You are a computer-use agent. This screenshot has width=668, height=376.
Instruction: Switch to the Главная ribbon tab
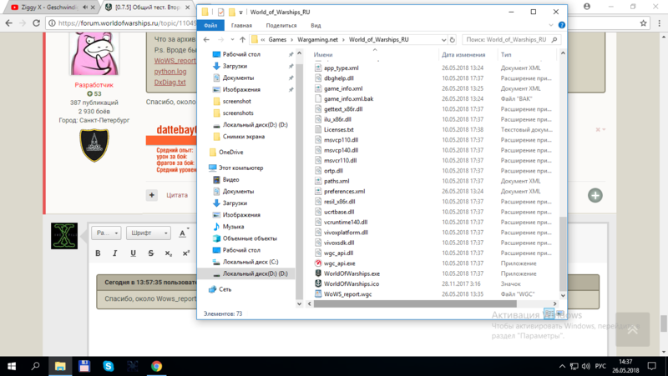pyautogui.click(x=241, y=26)
